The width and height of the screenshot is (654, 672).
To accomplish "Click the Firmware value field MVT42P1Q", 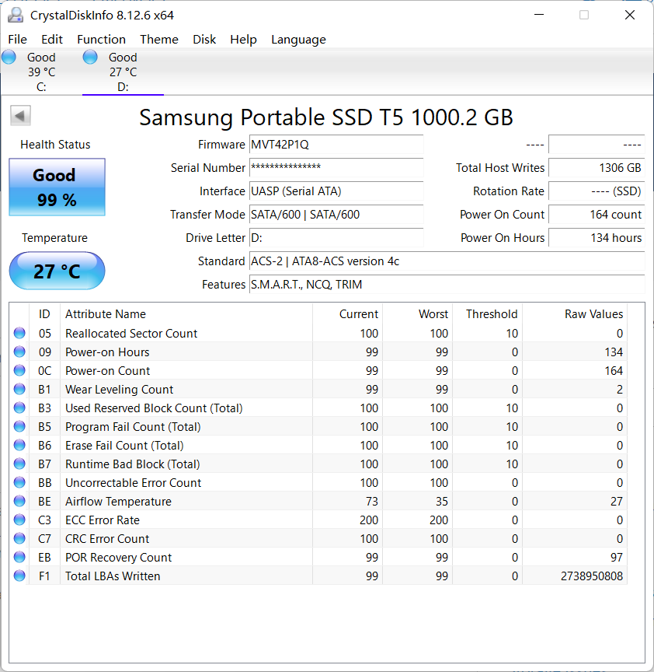I will [336, 145].
